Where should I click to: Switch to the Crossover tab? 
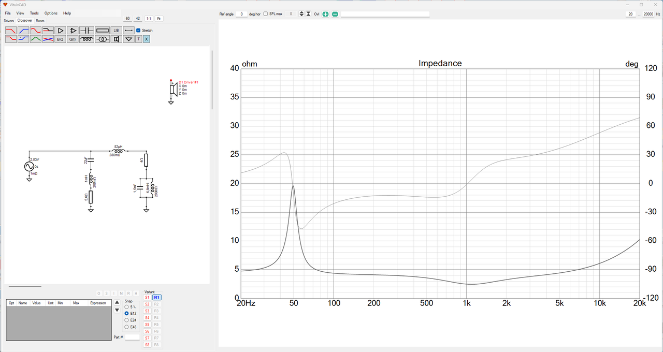[25, 21]
